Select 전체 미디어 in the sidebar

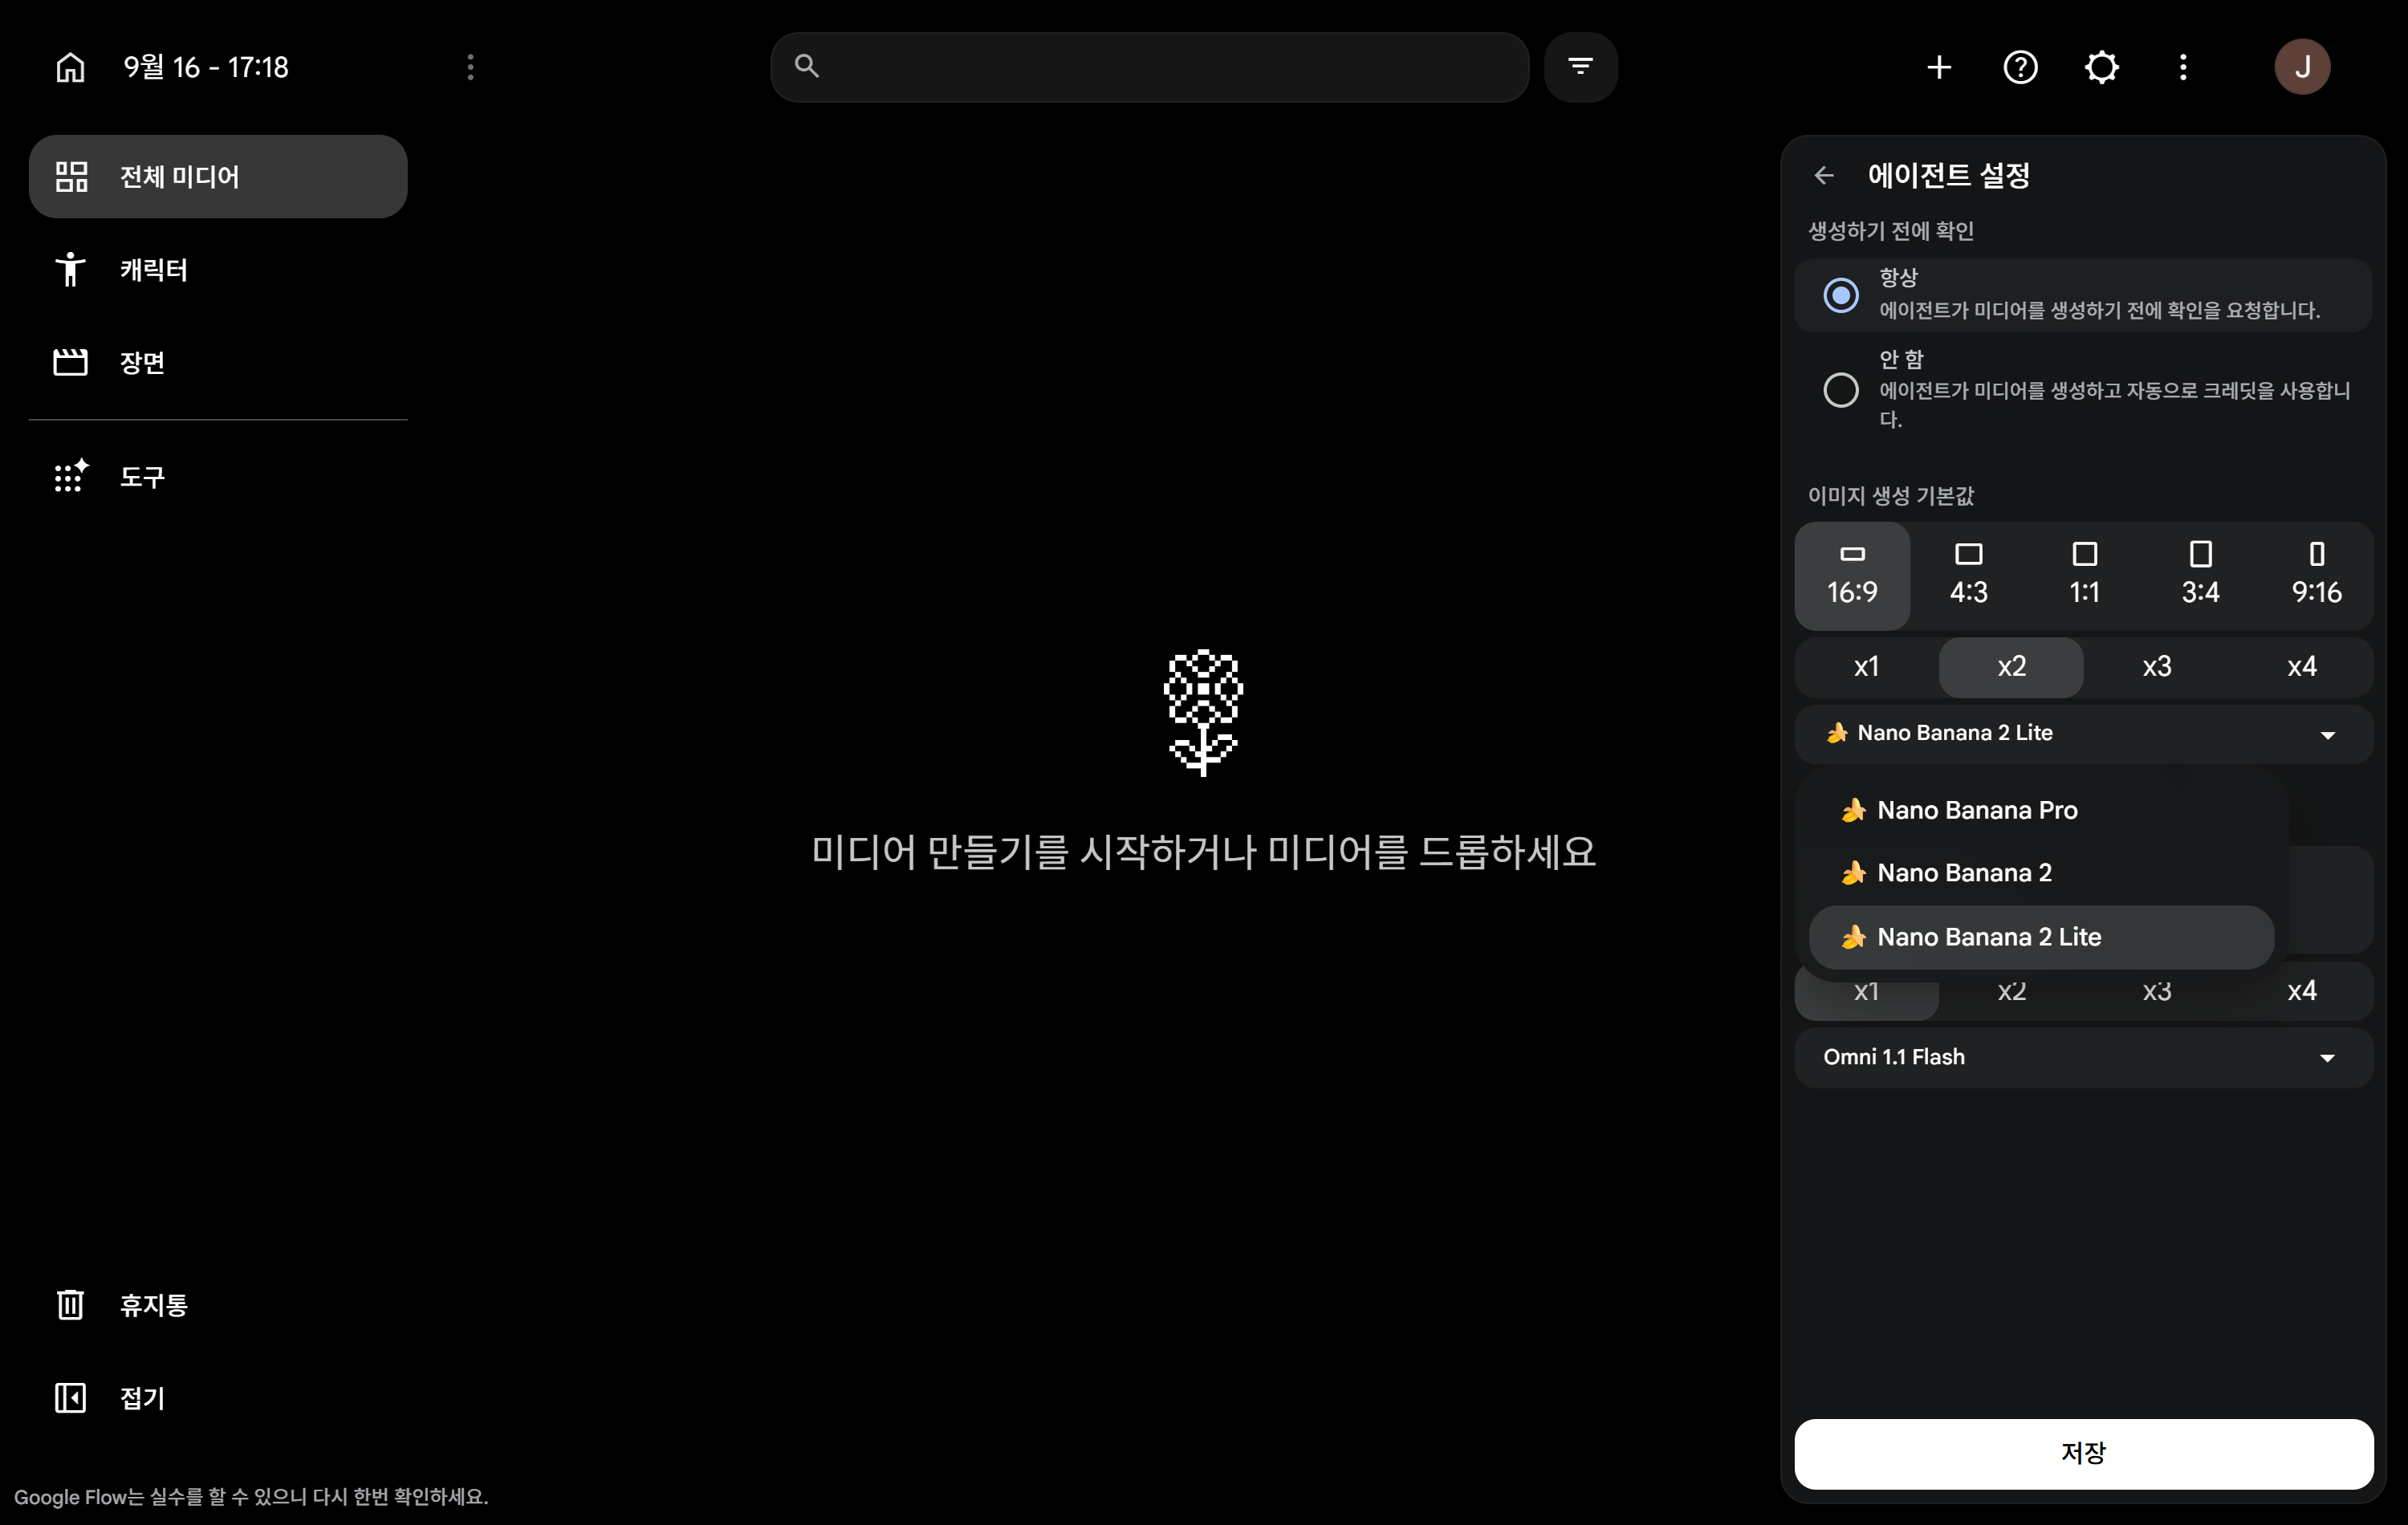[x=218, y=177]
